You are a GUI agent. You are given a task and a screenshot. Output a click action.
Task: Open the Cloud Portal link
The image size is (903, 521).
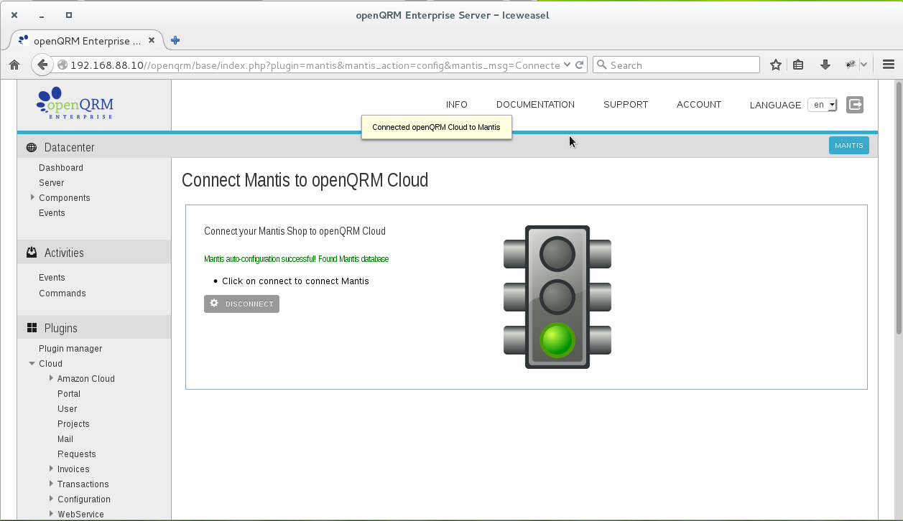[69, 394]
